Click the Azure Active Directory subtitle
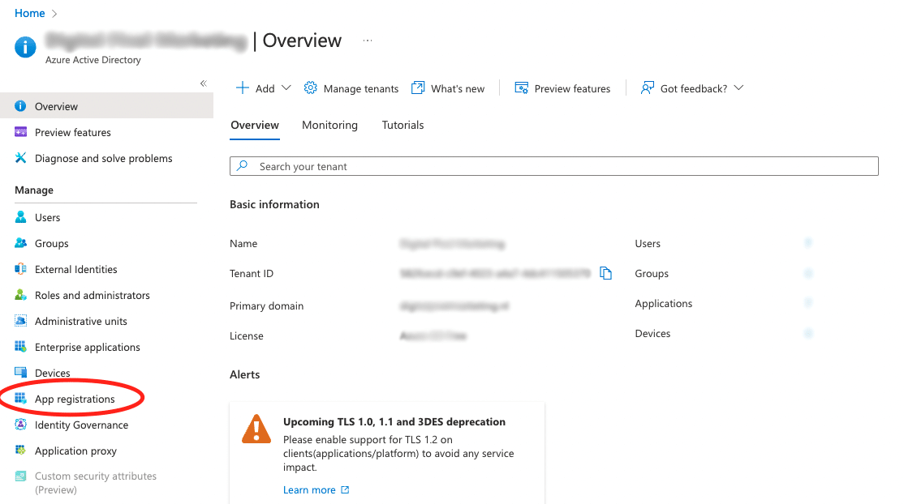 (93, 60)
